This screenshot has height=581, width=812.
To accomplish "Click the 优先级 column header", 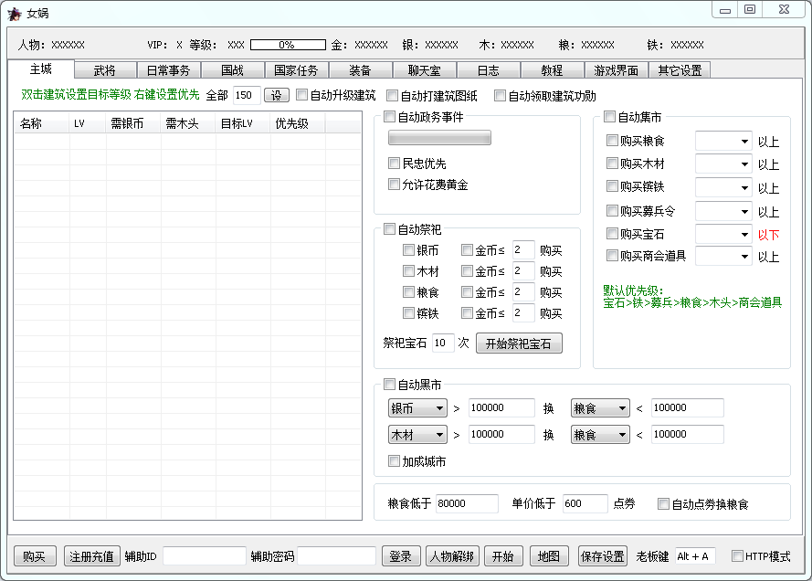I will click(x=291, y=124).
